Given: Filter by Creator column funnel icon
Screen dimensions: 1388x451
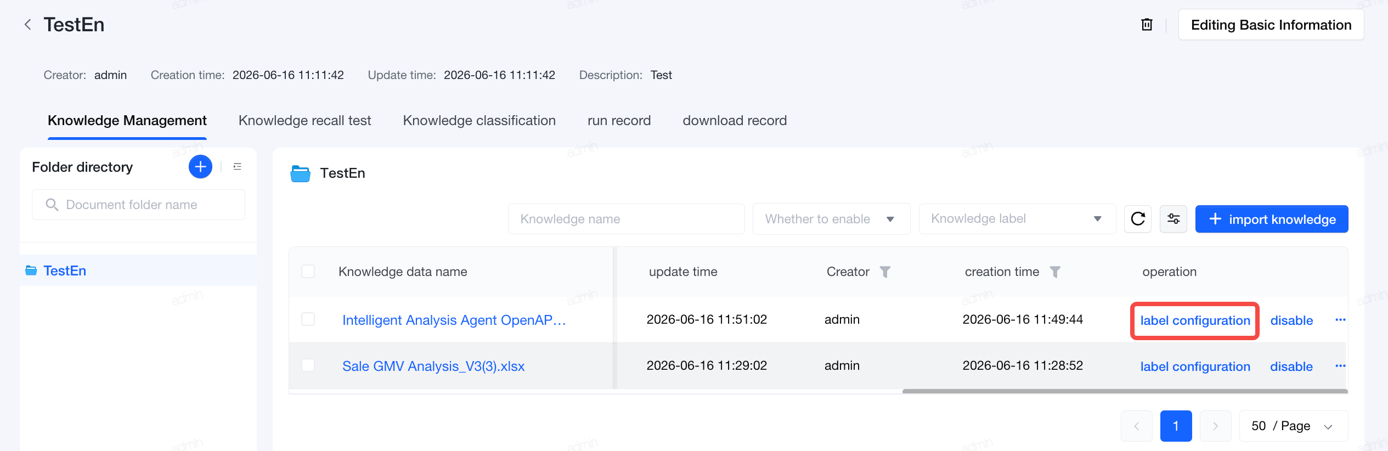Looking at the screenshot, I should (885, 272).
